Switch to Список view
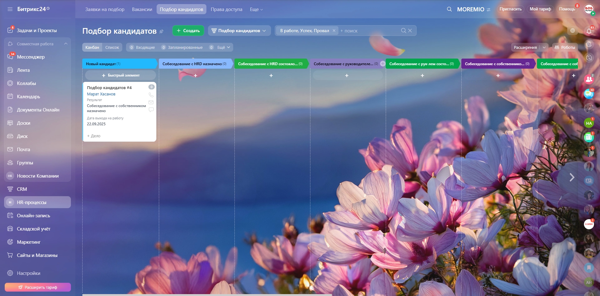This screenshot has height=296, width=600. (112, 47)
